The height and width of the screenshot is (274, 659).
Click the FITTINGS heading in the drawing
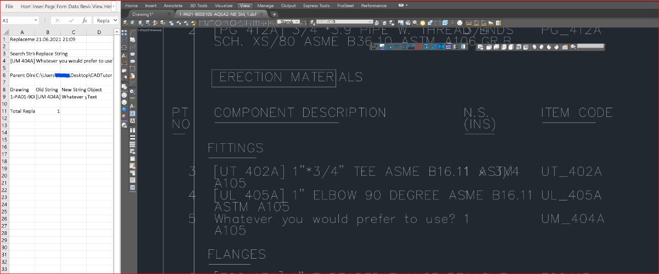pos(236,148)
